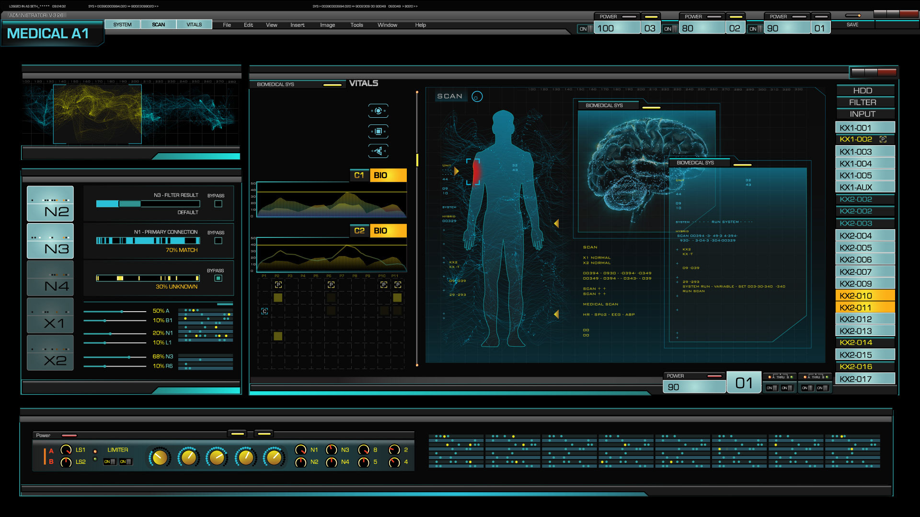Click the bracket icon beside KX1-002
920x517 pixels.
tap(883, 139)
